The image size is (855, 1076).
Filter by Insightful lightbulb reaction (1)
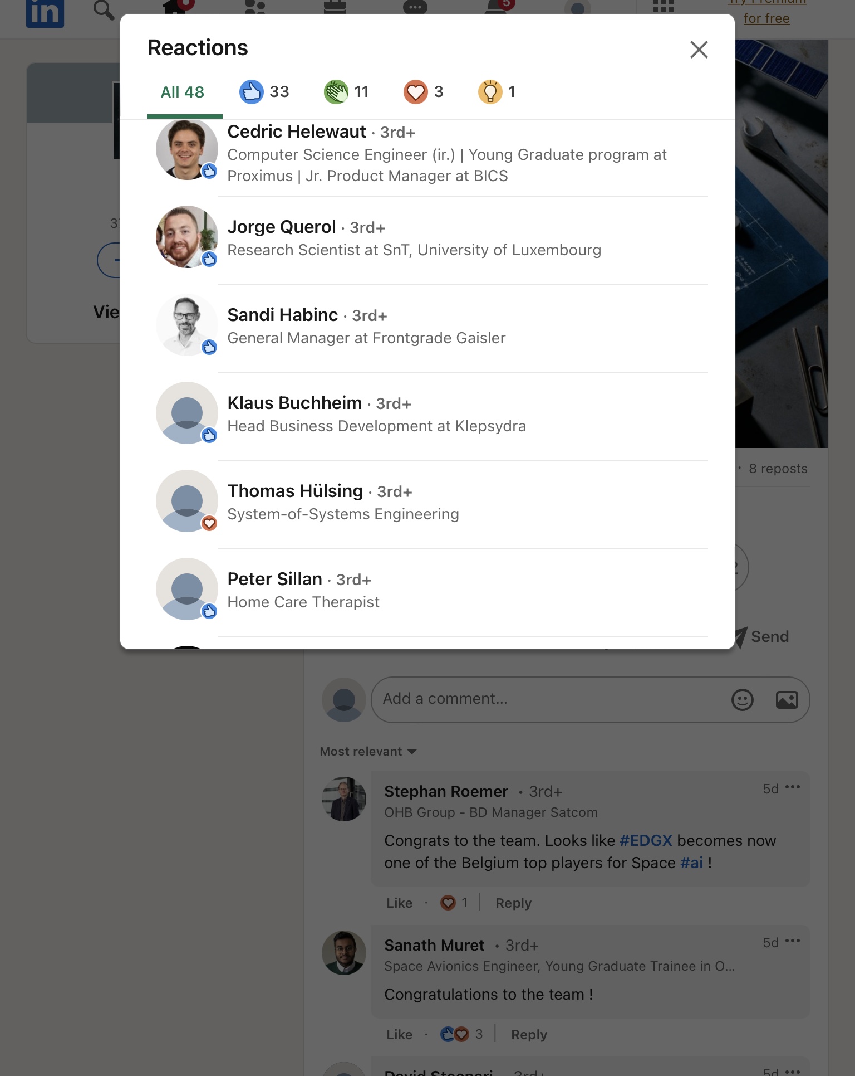click(497, 92)
